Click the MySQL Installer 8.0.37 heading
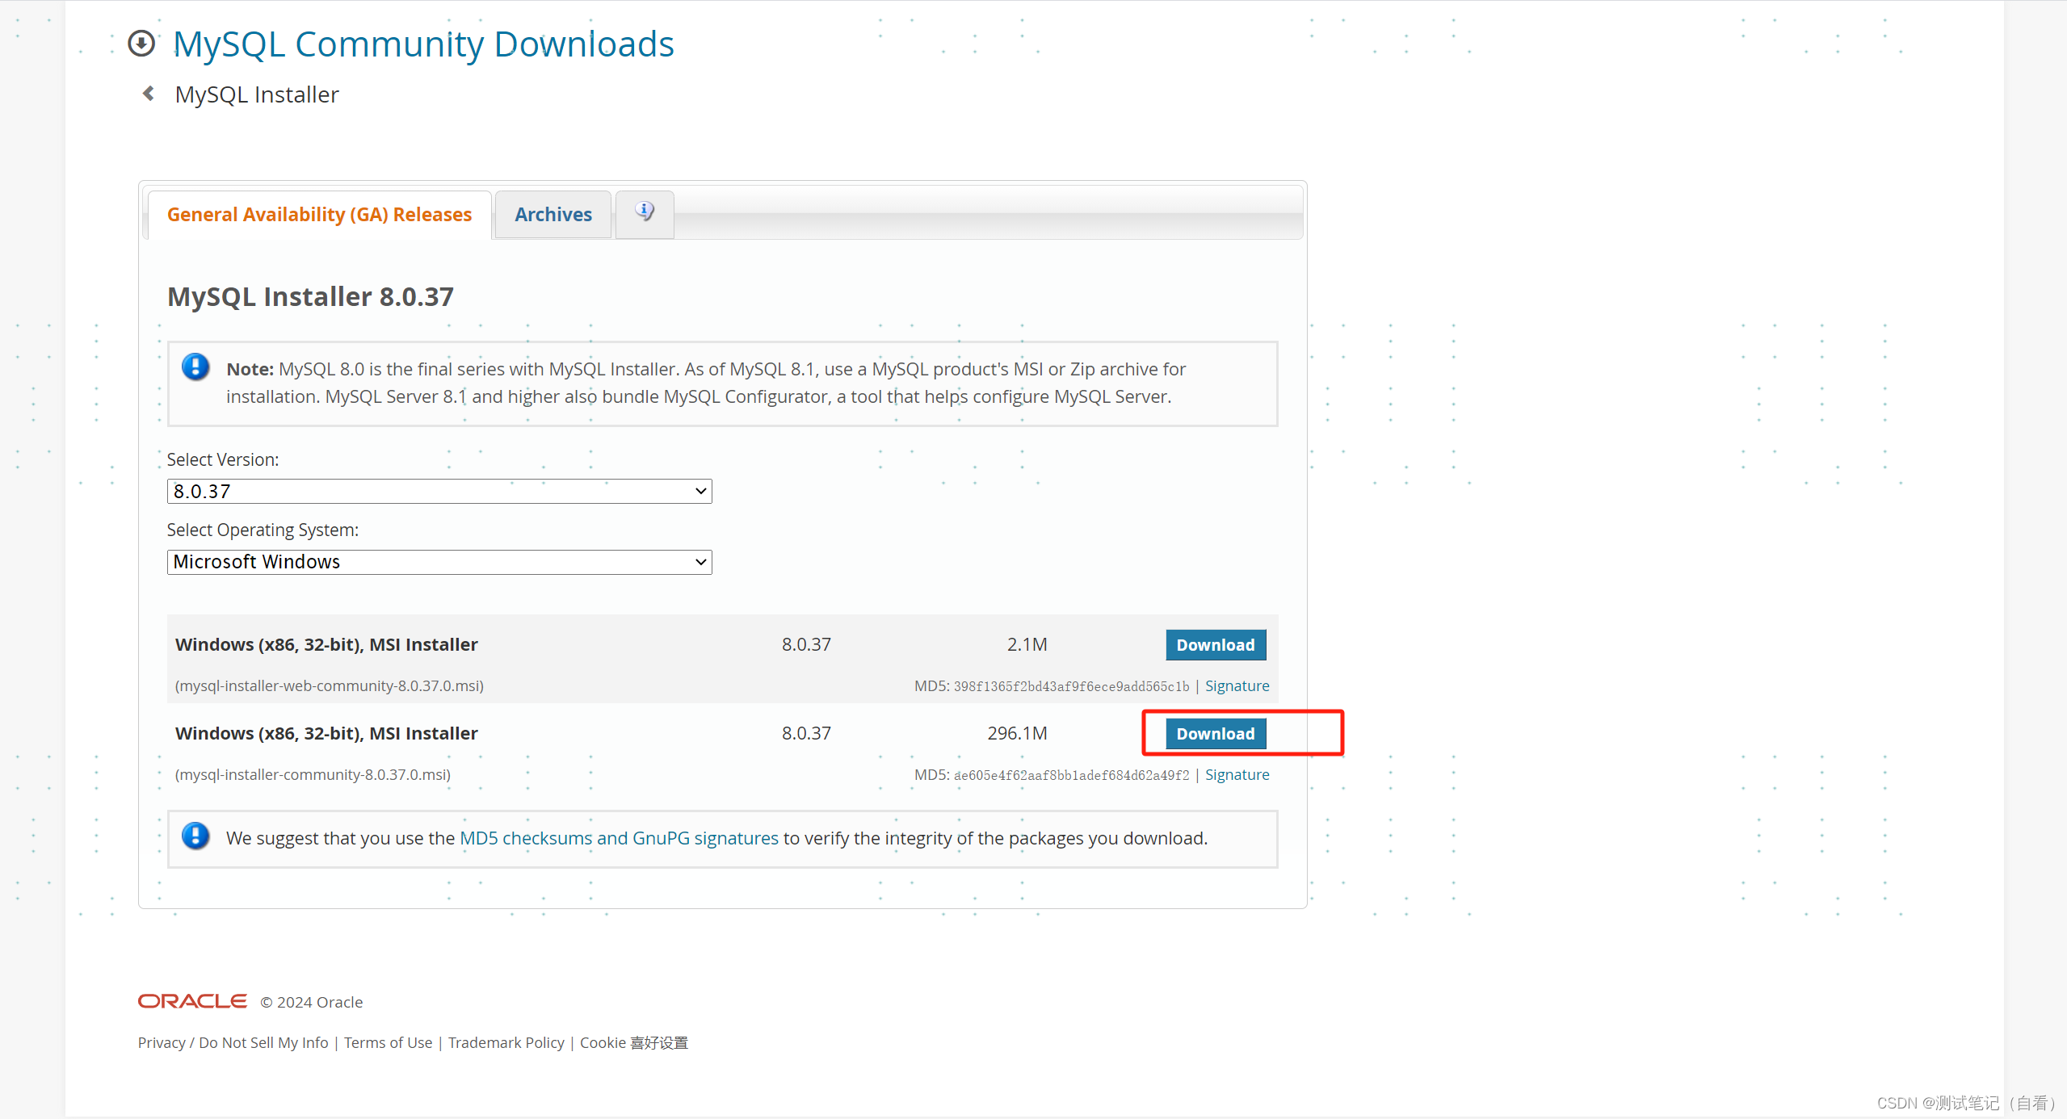The width and height of the screenshot is (2067, 1119). pos(310,296)
